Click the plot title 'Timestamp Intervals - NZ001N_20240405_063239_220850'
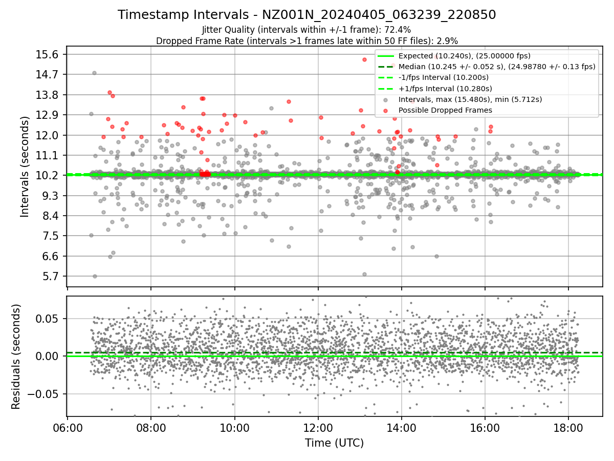Screen dimensions: 614x461 point(307,15)
